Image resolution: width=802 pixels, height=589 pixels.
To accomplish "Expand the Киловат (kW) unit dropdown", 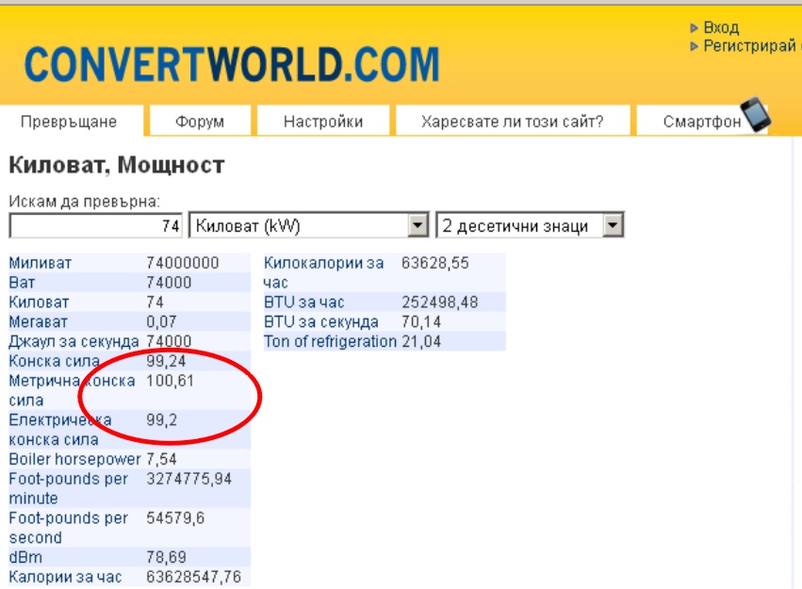I will tap(417, 226).
